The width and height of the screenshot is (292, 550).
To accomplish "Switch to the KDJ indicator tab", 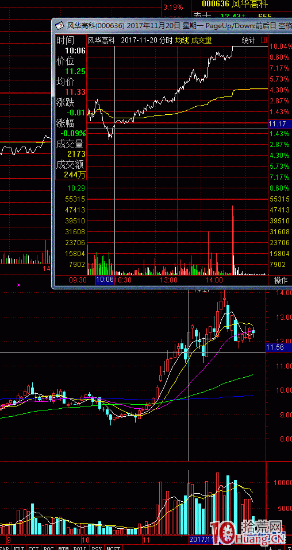I will (20, 548).
